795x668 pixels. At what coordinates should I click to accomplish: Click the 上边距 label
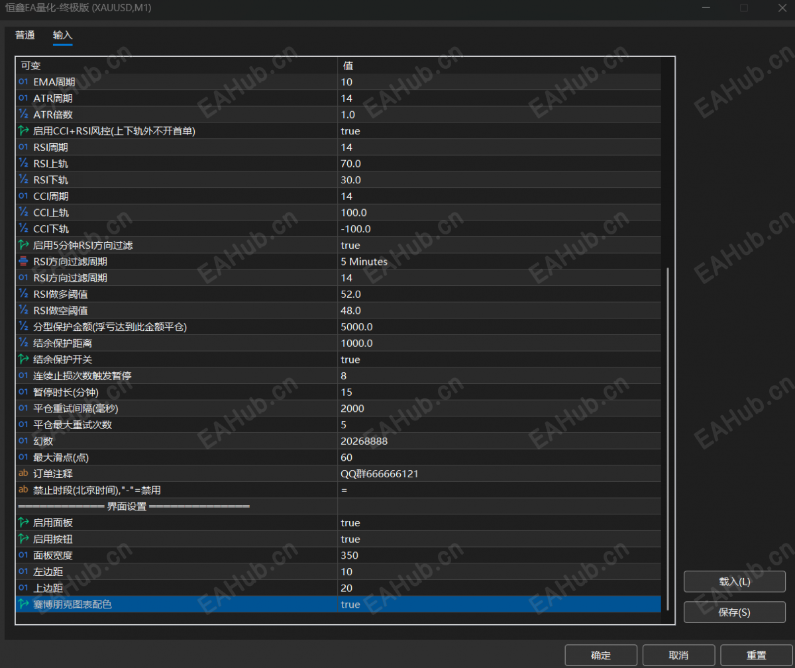tap(48, 588)
